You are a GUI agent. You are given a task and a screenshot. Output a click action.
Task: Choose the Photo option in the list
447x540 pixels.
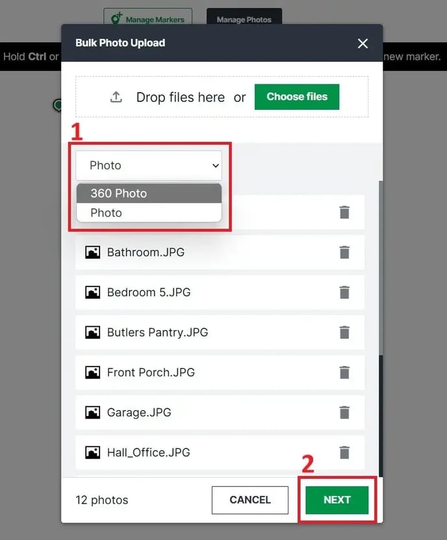[149, 213]
